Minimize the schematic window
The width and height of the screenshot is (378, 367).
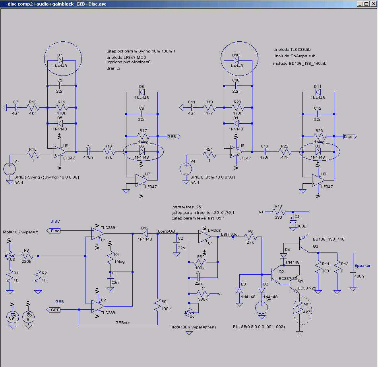(x=360, y=4)
